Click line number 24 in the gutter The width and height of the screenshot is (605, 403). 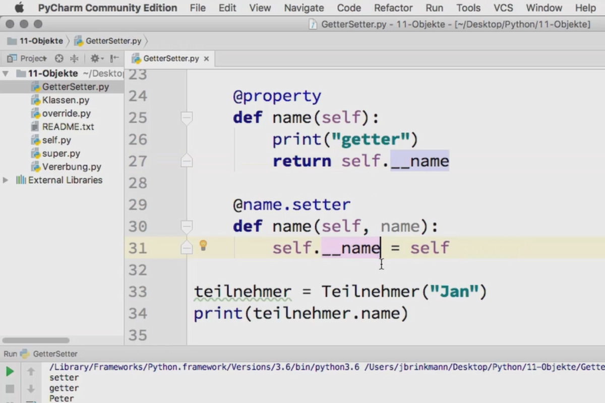[138, 96]
